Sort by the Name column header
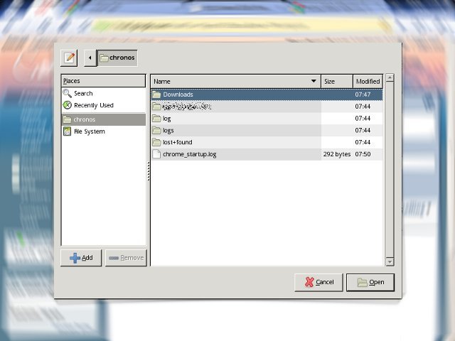The image size is (455, 341). tap(235, 82)
